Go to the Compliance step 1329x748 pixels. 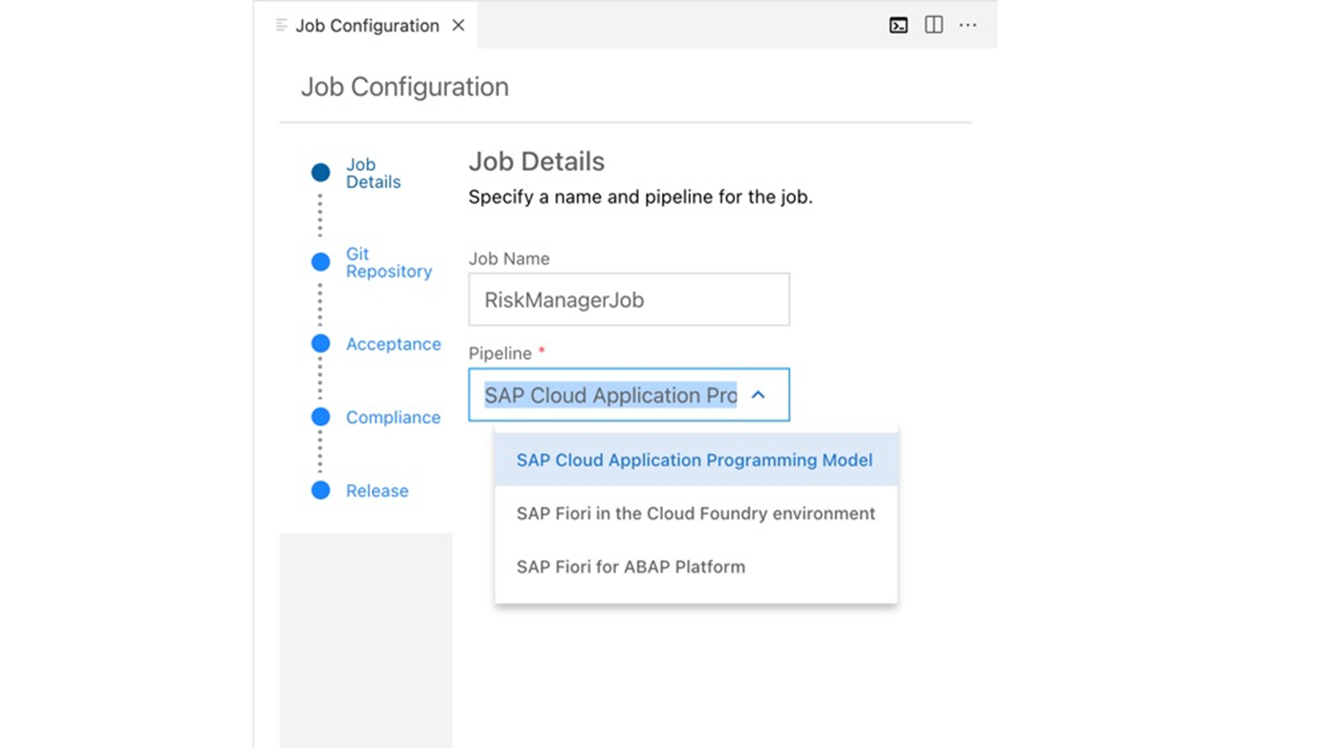pyautogui.click(x=393, y=417)
